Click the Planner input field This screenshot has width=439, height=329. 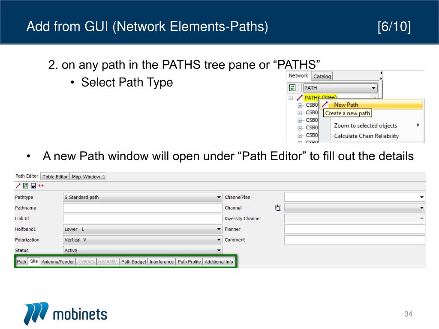click(x=355, y=229)
